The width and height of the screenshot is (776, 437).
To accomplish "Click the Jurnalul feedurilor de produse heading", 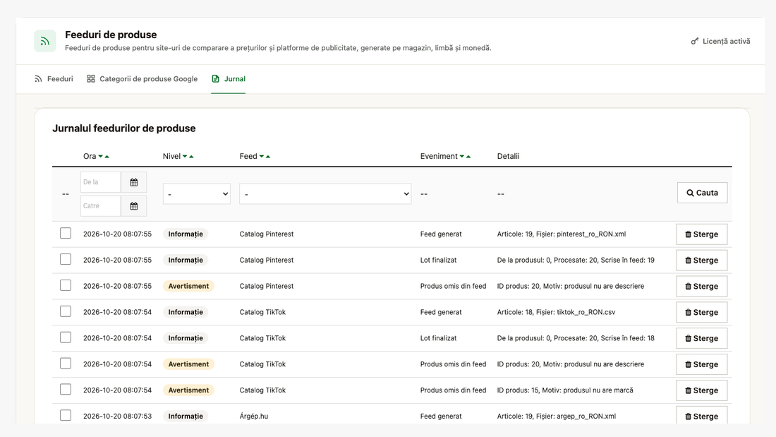I will tap(123, 128).
